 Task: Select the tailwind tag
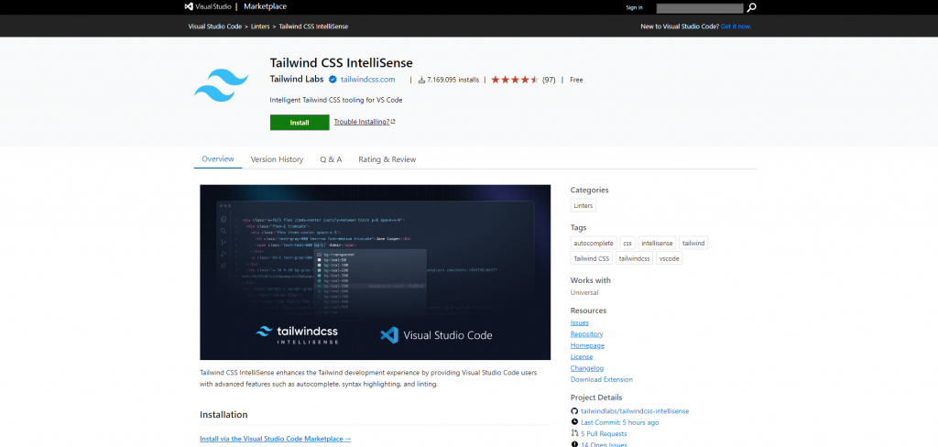[x=694, y=243]
